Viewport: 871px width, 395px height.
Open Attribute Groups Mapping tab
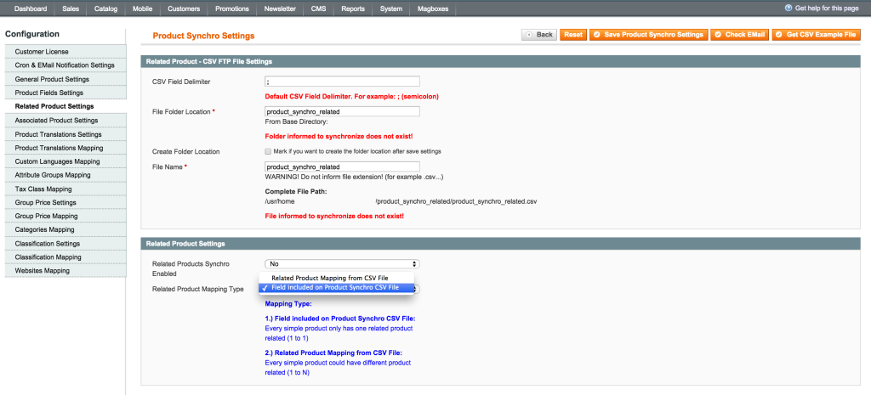65,175
